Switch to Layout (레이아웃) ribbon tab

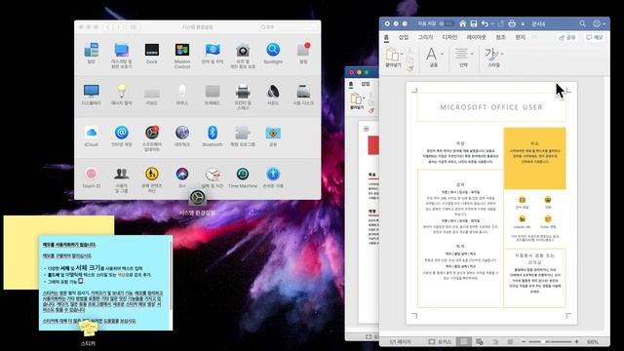(x=477, y=37)
